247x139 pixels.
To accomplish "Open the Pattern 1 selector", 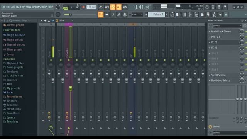I will tap(157, 15).
